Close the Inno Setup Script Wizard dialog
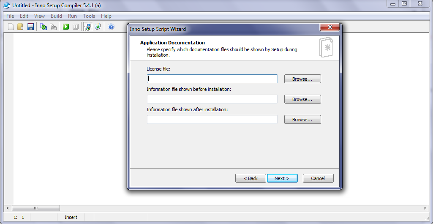The height and width of the screenshot is (224, 433). point(330,27)
